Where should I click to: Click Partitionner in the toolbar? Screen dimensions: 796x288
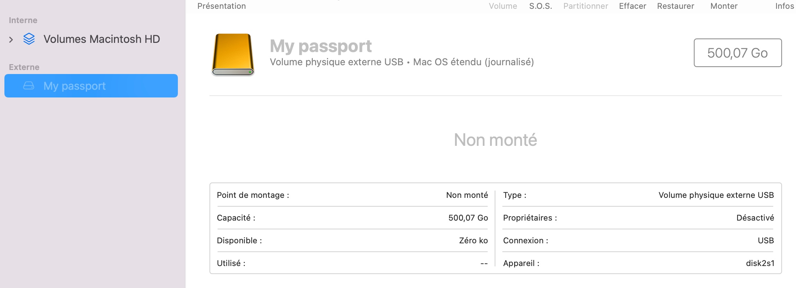tap(585, 6)
